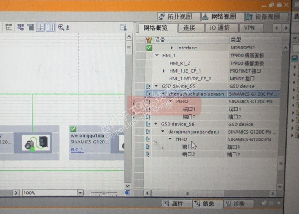Open the VPN tab
The width and height of the screenshot is (299, 214).
click(251, 28)
